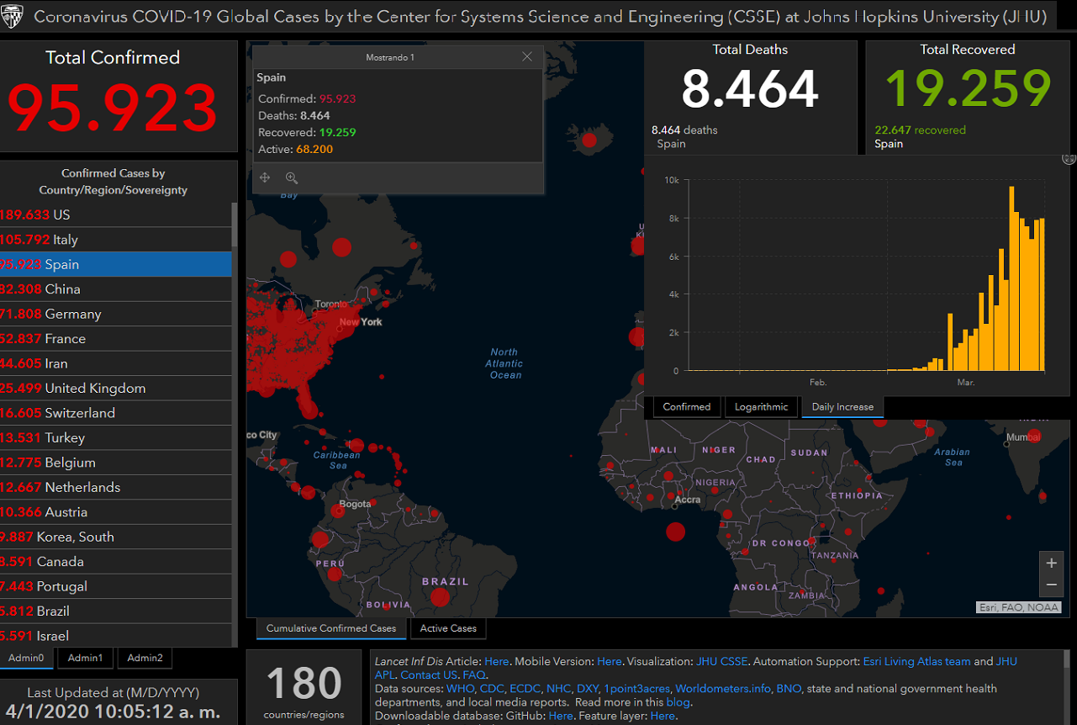Show the Cumulative Confirmed Cases map
This screenshot has height=725, width=1077.
coord(331,628)
